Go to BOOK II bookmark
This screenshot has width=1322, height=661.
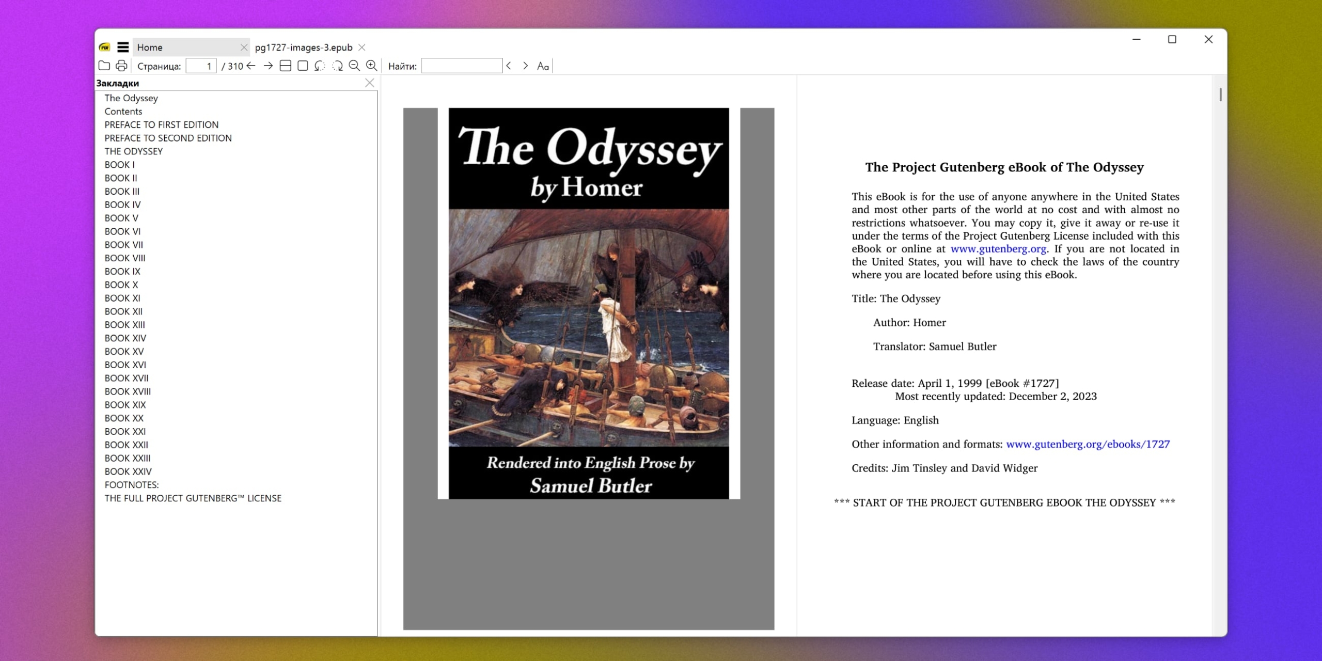pyautogui.click(x=121, y=178)
